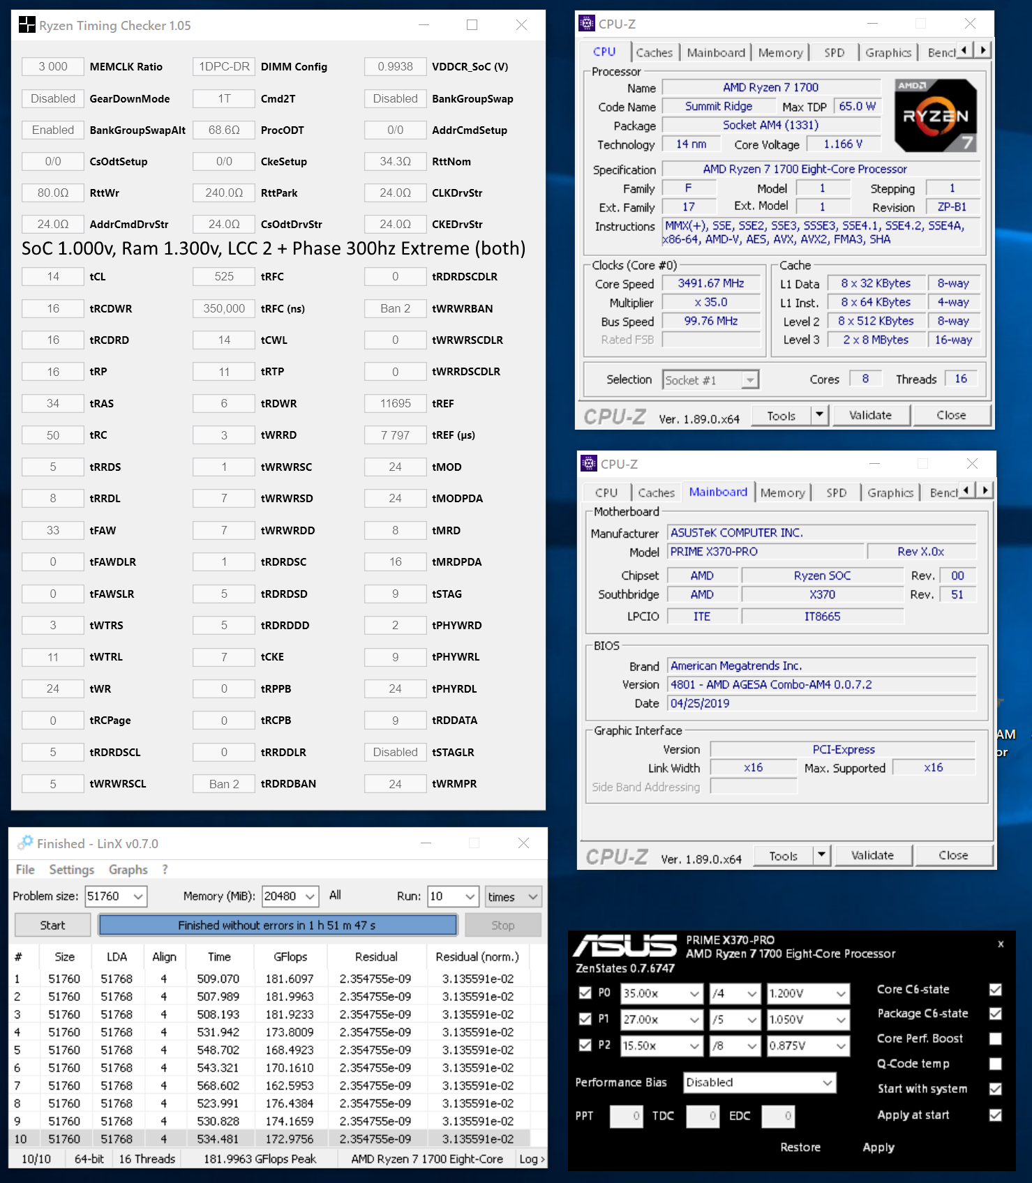Open the P0 voltage dropdown showing 1.200V
Image resolution: width=1032 pixels, height=1183 pixels.
pyautogui.click(x=808, y=993)
